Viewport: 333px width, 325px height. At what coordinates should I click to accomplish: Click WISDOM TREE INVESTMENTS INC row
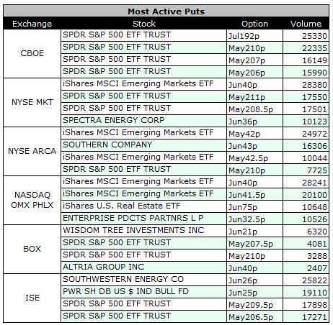195,231
